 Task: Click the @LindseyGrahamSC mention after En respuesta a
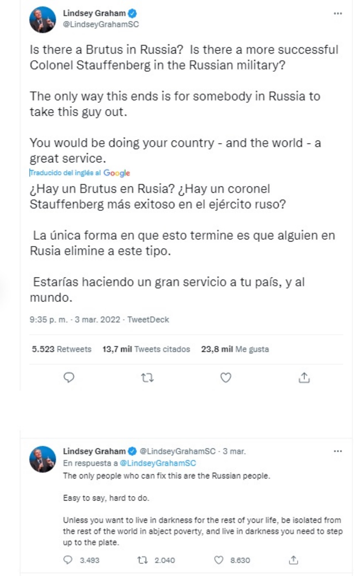pyautogui.click(x=158, y=463)
